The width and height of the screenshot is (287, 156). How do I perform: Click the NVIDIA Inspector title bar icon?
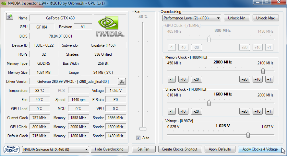coord(4,3)
